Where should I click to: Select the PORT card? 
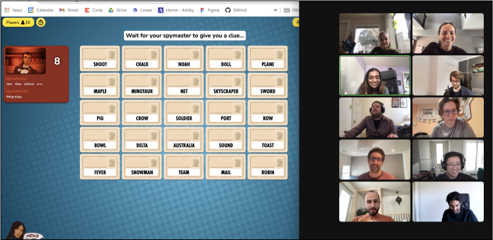coord(226,113)
